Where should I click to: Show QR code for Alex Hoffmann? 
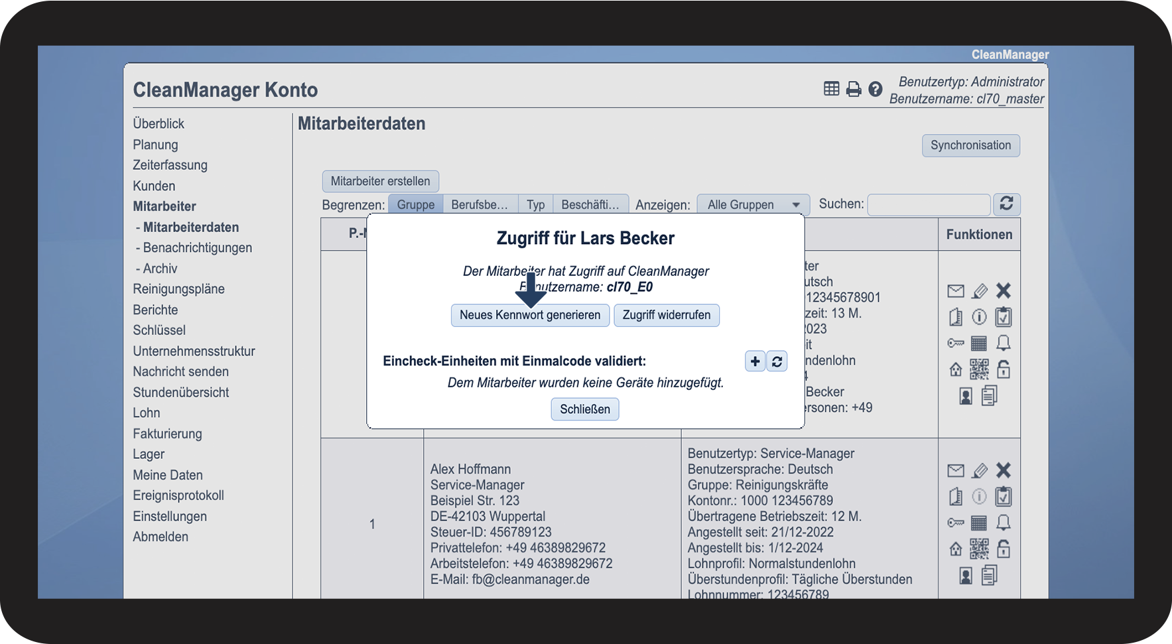[x=979, y=549]
